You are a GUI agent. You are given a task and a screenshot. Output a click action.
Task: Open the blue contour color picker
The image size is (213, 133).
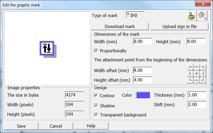[x=143, y=95]
